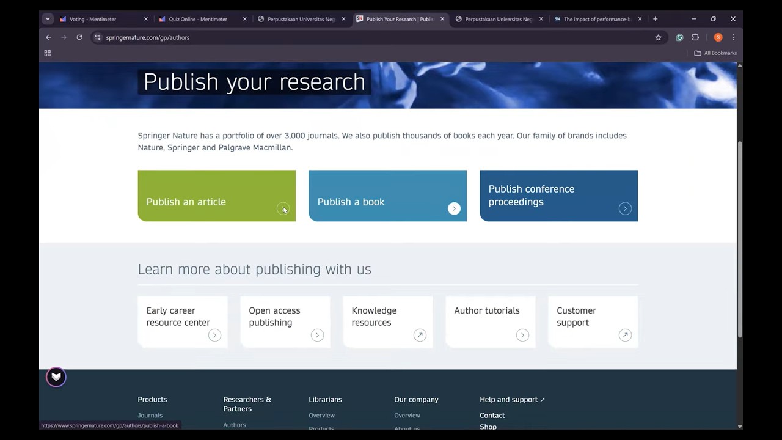Open the Grammarly extension icon
The image size is (782, 440).
click(x=679, y=37)
